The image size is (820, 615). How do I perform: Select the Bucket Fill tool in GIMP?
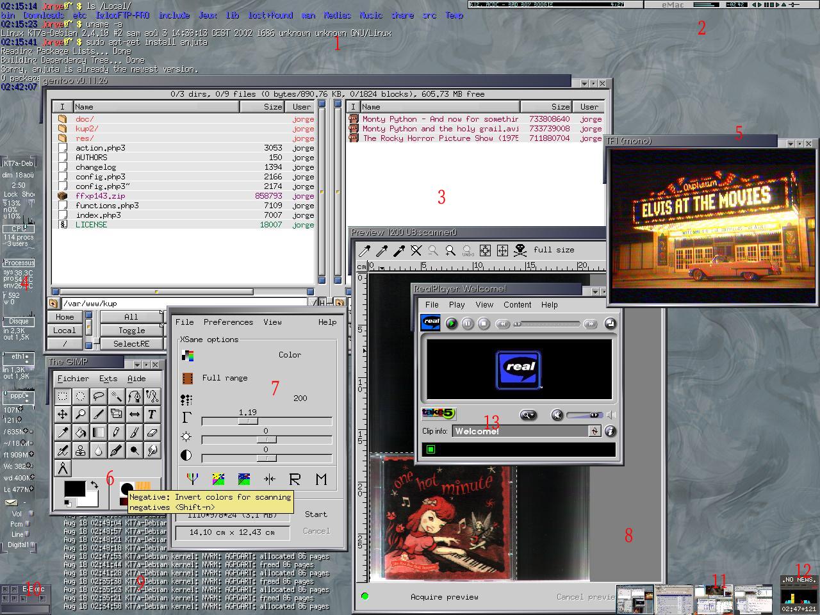80,432
